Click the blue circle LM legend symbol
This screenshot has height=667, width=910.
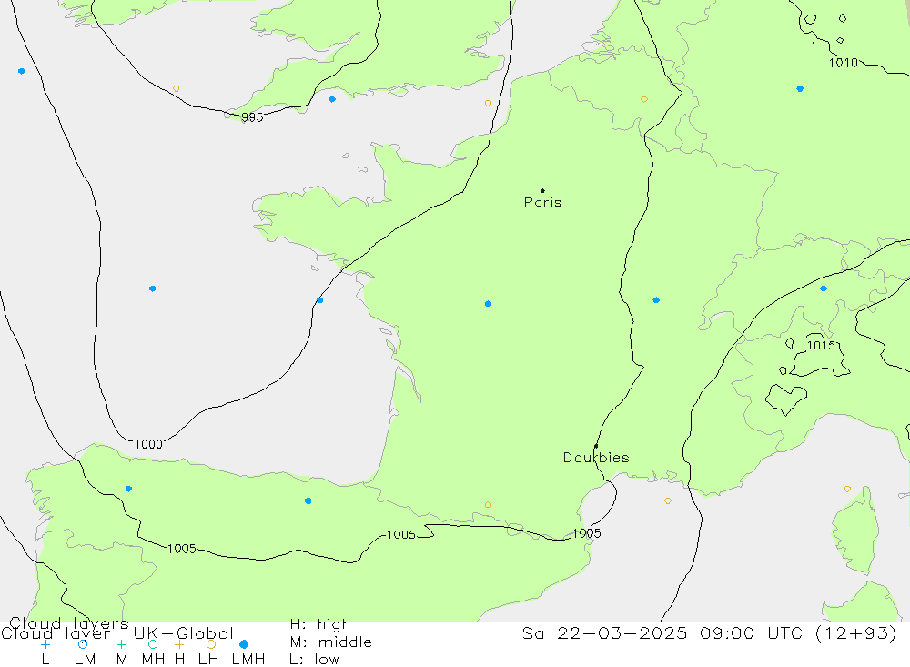[x=83, y=644]
